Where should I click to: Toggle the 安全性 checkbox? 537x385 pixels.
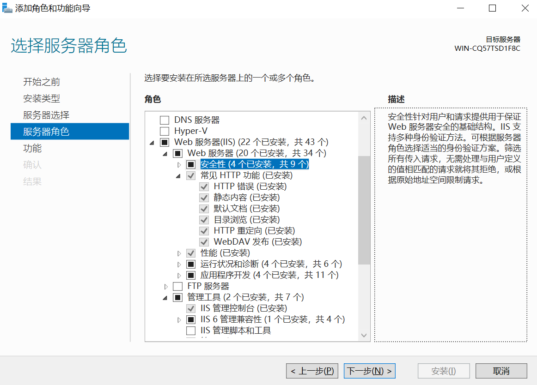(x=191, y=165)
